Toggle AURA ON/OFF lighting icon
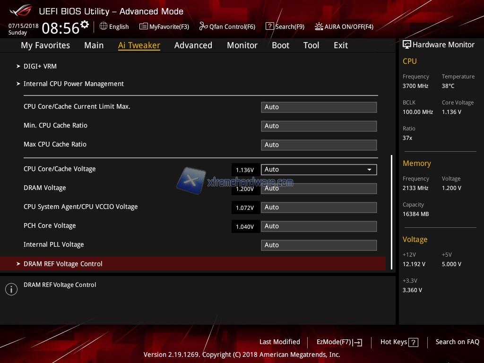The width and height of the screenshot is (484, 363). (x=319, y=26)
